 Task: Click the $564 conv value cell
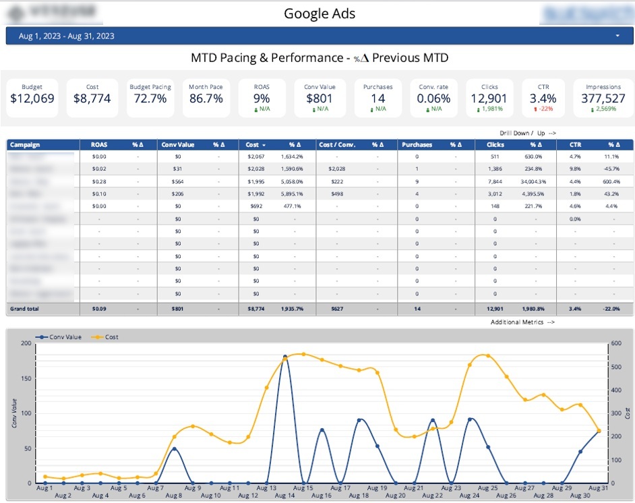pos(177,182)
